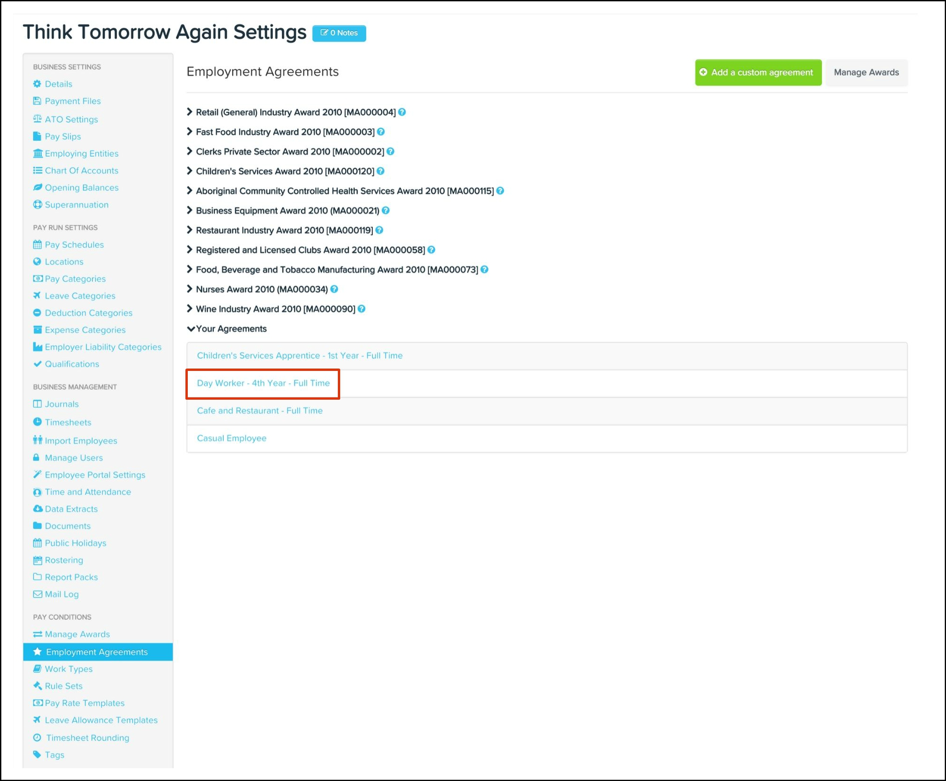Click the help icon beside Retail Industry Award

tap(402, 112)
